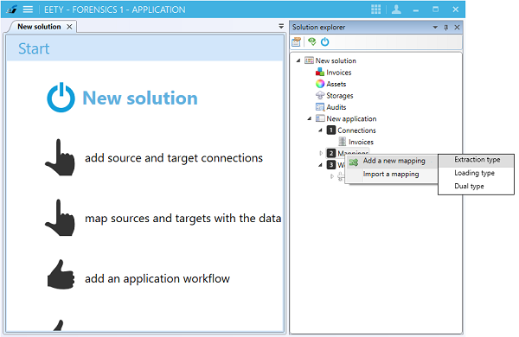Open Solution explorer panel options dropdown

click(435, 28)
